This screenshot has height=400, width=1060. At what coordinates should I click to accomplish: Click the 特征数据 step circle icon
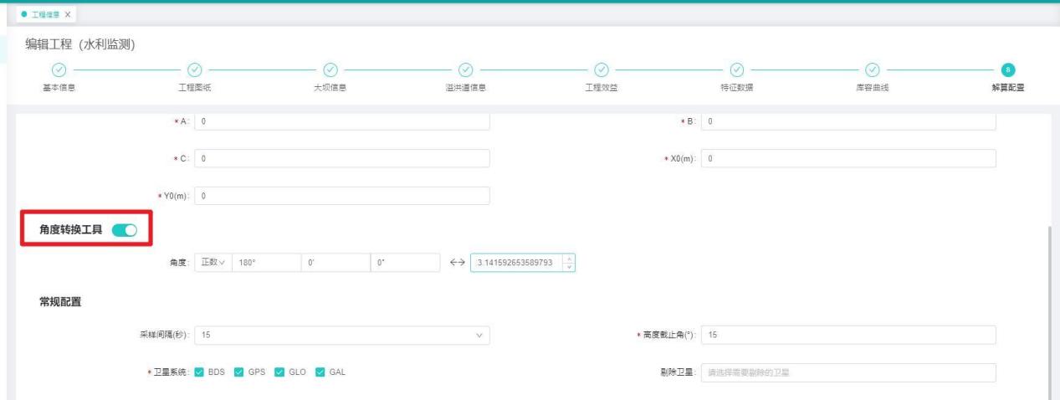[736, 70]
